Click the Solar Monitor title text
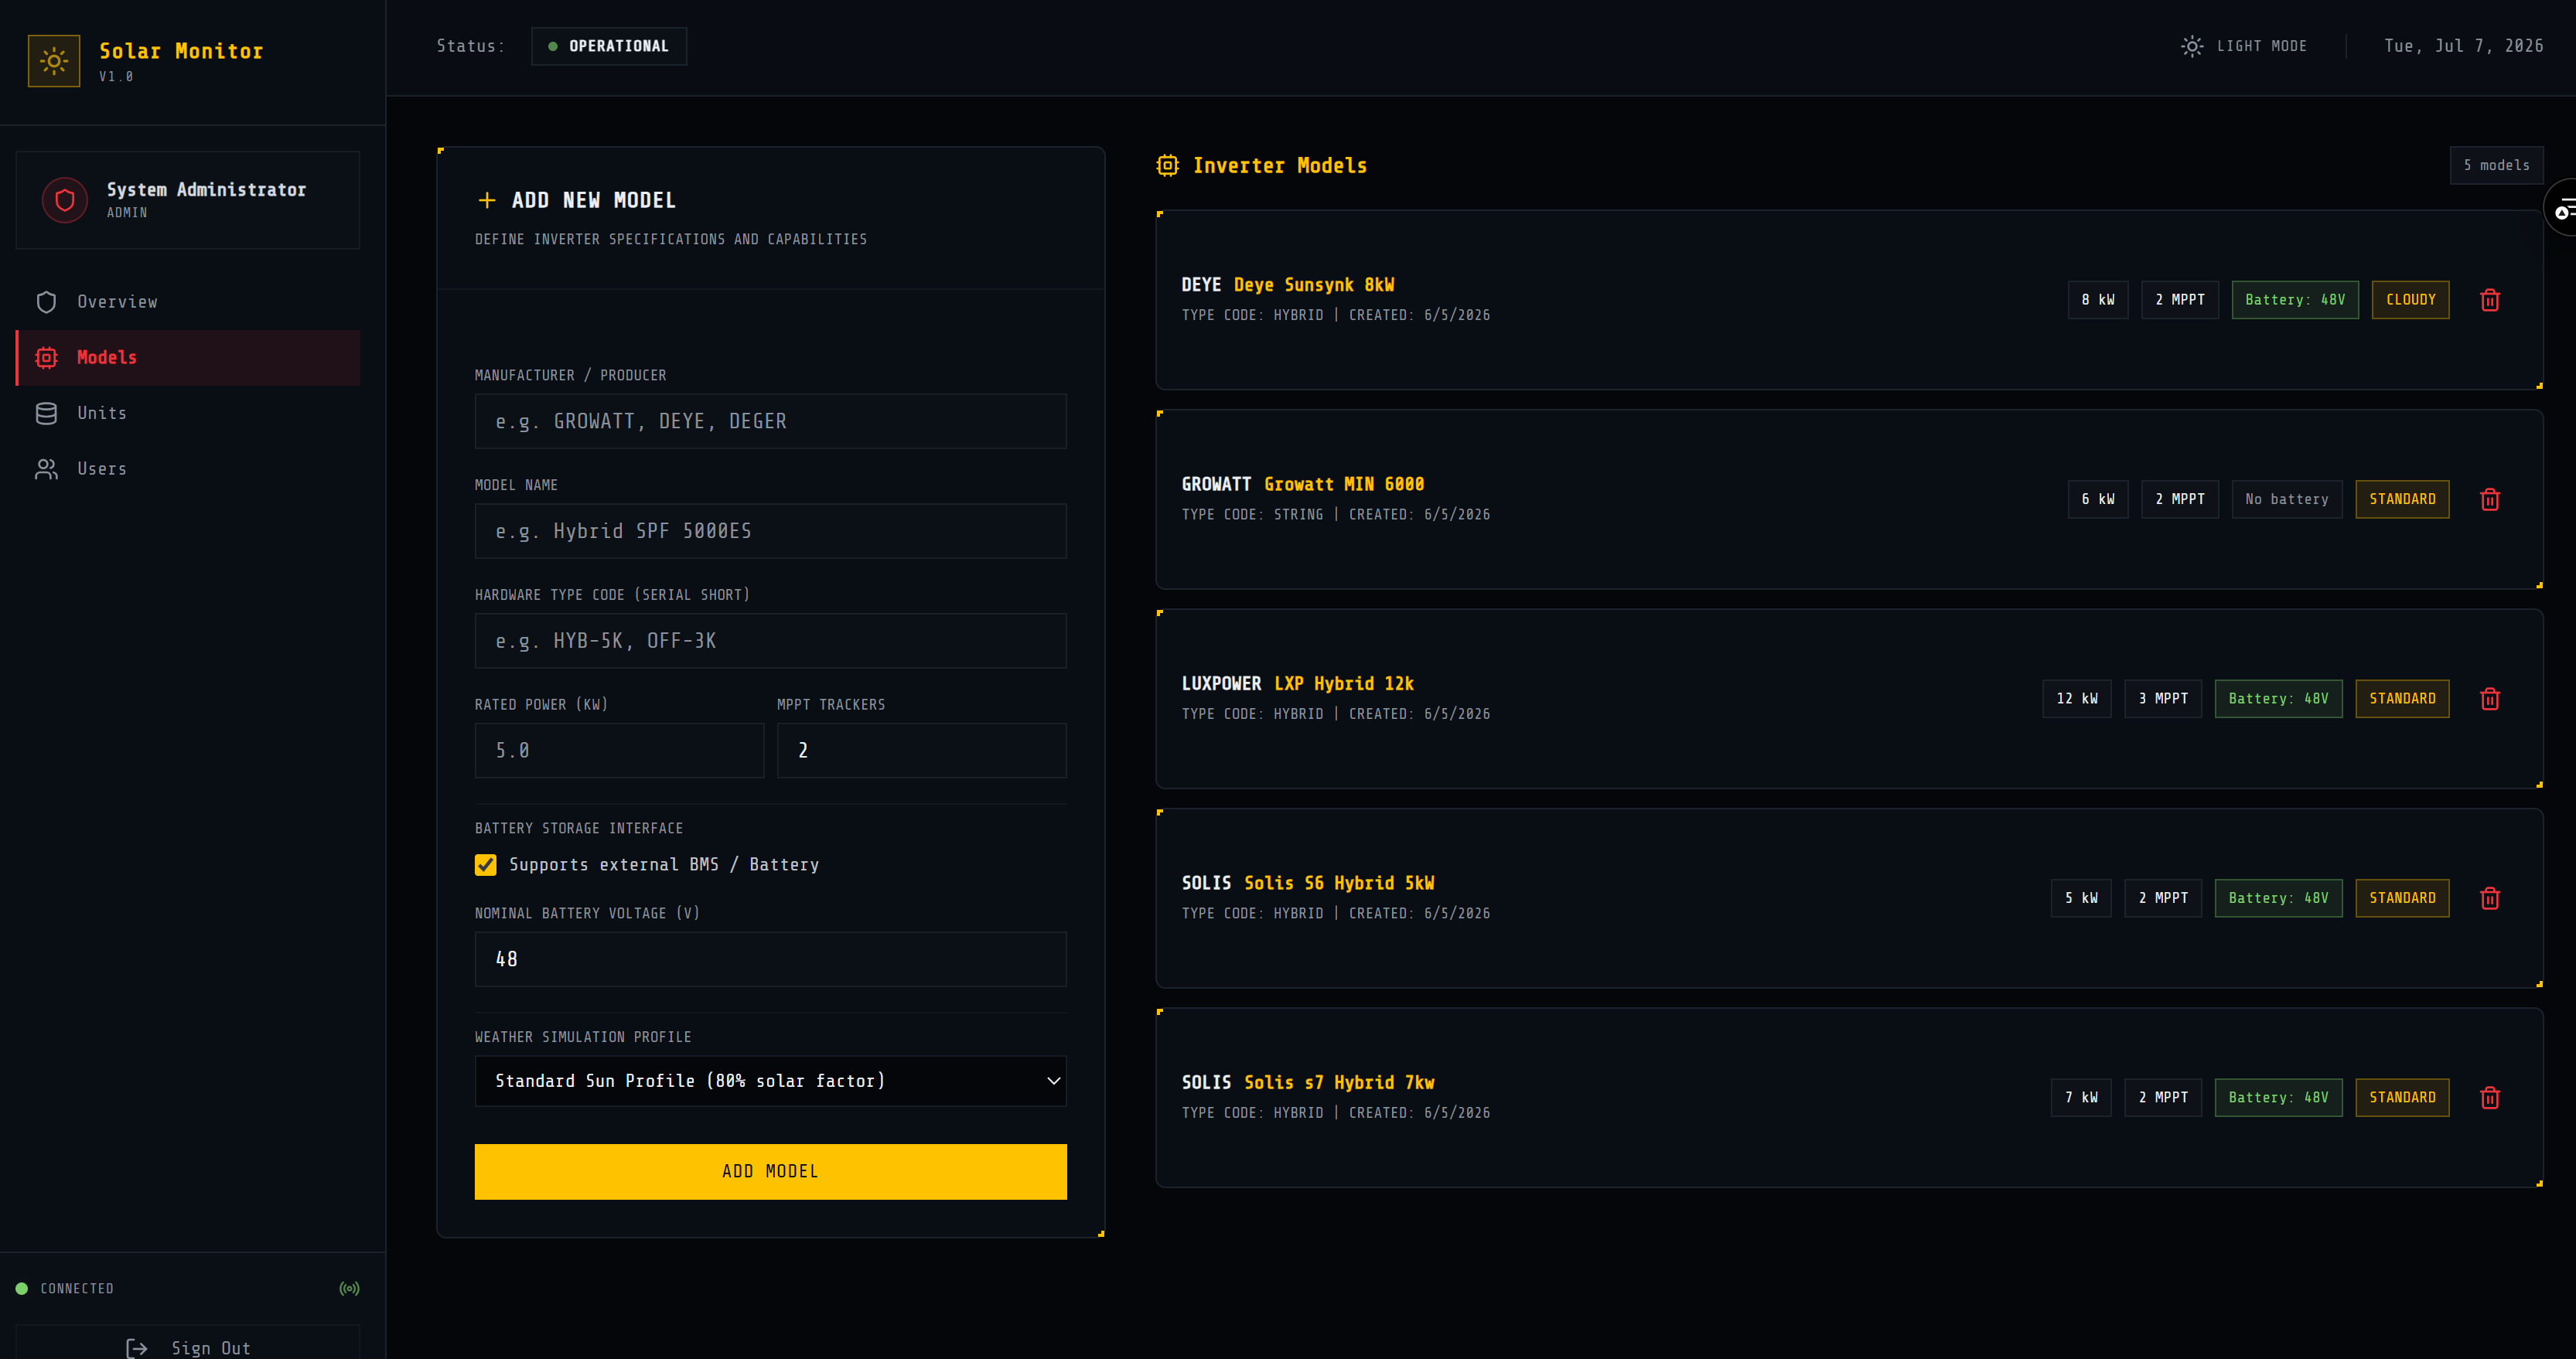 click(181, 51)
